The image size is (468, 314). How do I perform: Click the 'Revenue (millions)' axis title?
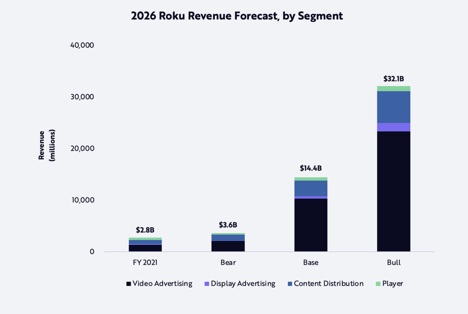pyautogui.click(x=47, y=145)
